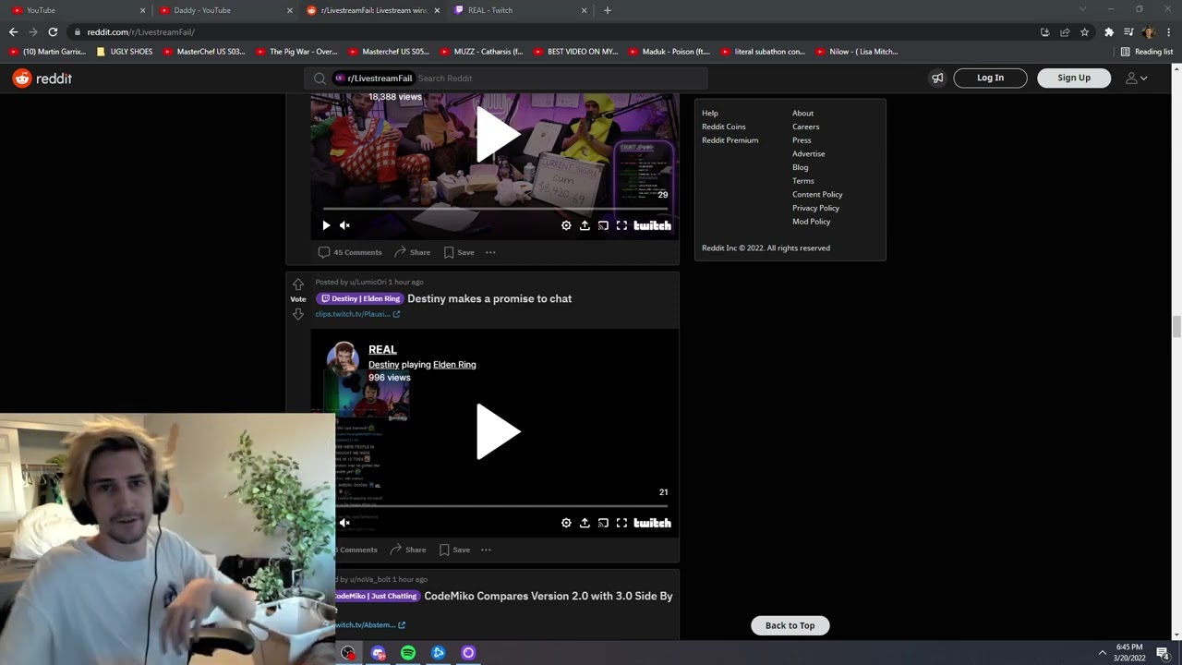Open the Chrome extensions puzzle icon
Viewport: 1182px width, 665px height.
(1109, 31)
